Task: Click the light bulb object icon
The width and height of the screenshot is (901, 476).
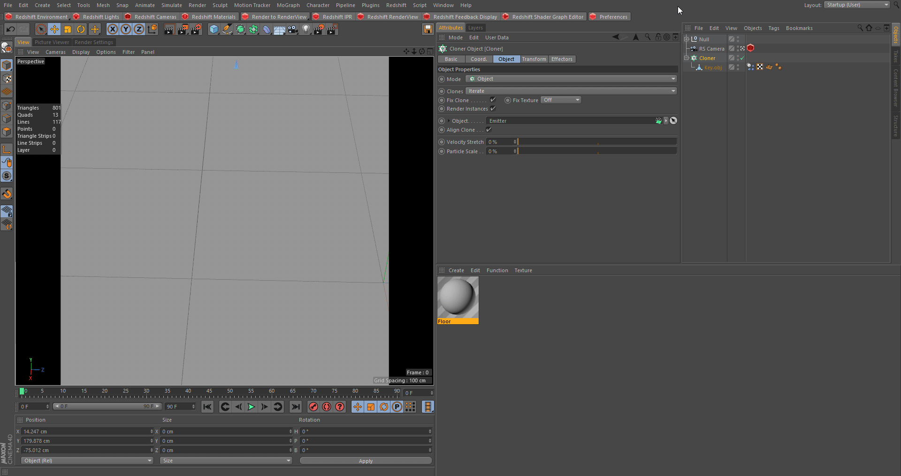Action: (x=306, y=30)
